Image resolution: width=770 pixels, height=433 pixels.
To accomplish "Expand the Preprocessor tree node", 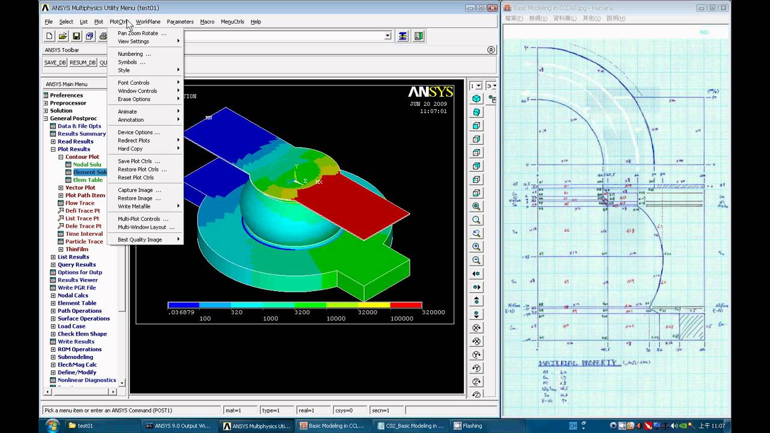I will coord(46,103).
